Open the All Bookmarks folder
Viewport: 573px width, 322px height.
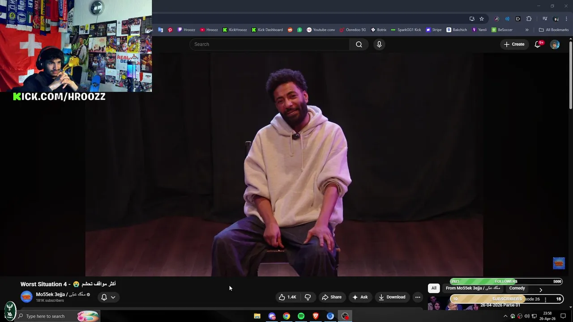554,30
